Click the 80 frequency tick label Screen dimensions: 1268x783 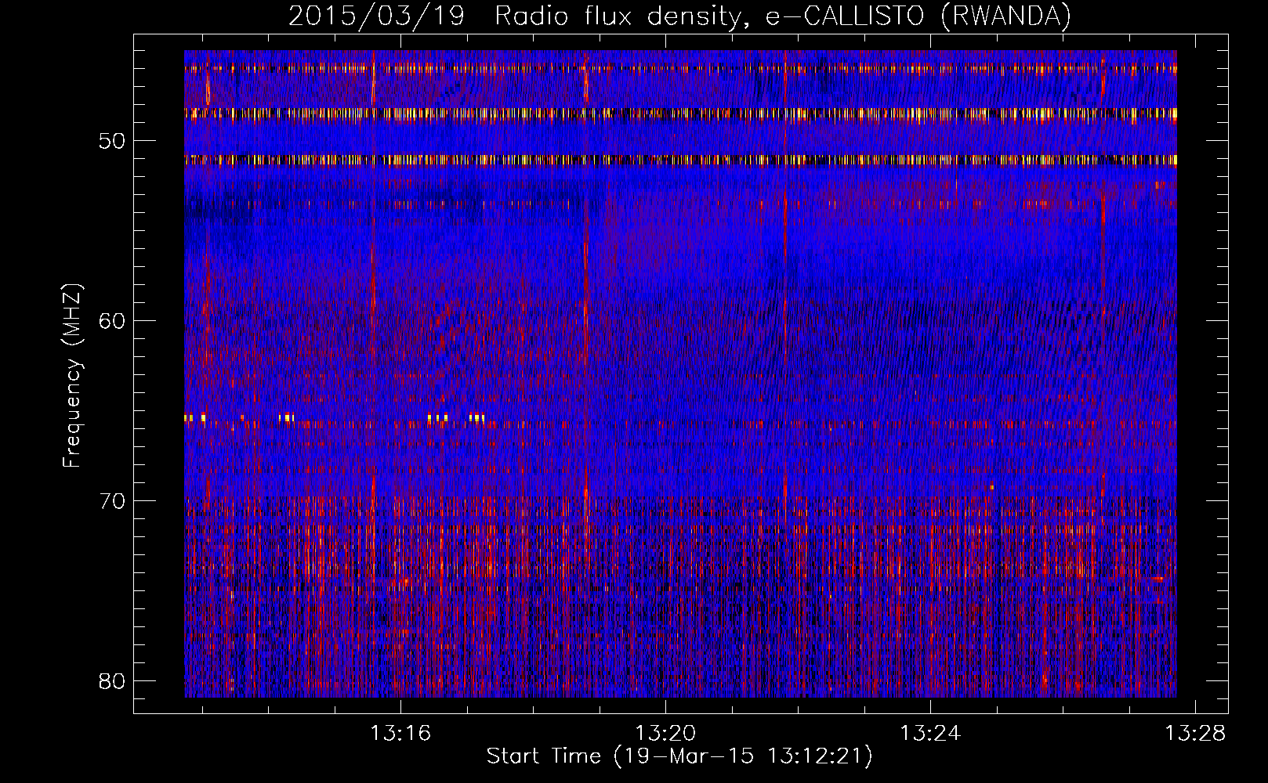tap(113, 680)
